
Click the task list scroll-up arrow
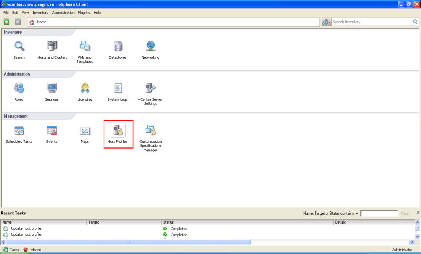pos(417,222)
